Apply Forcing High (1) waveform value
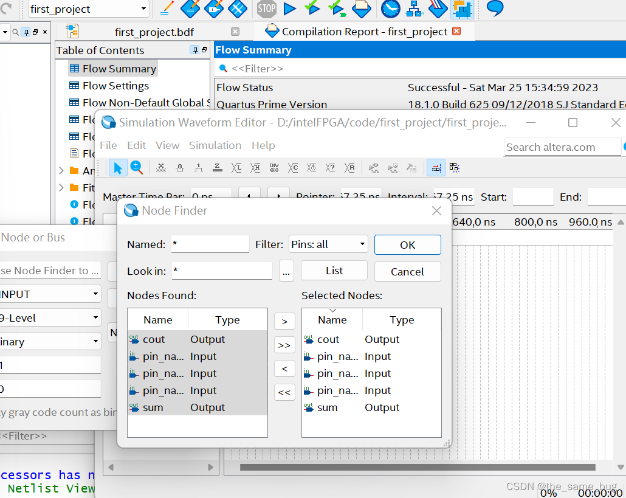The width and height of the screenshot is (626, 498). pos(198,168)
